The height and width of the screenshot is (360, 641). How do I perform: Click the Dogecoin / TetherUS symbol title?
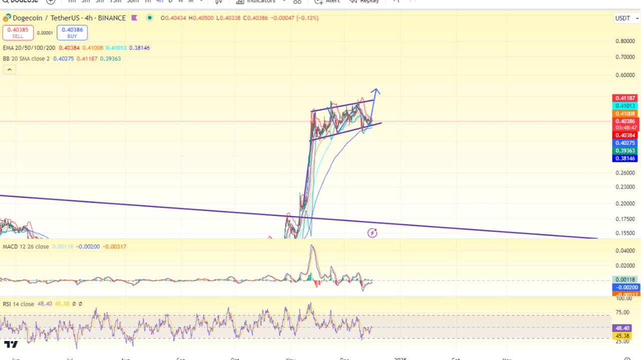(x=69, y=18)
